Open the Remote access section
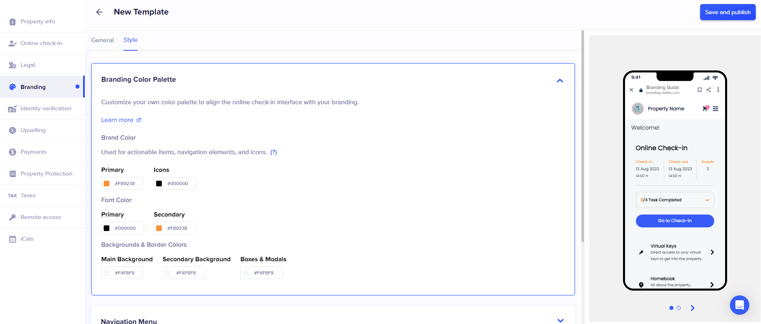This screenshot has height=324, width=761. (40, 217)
